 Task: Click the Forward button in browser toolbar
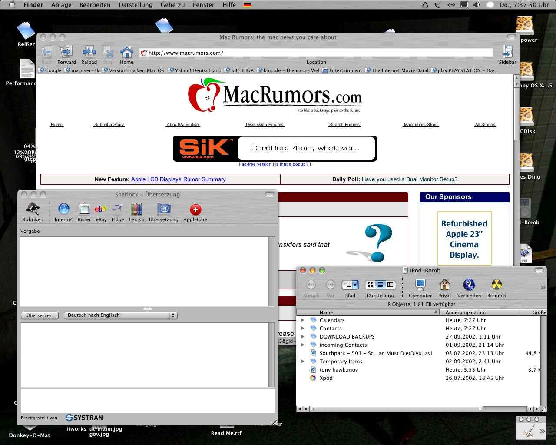[66, 55]
